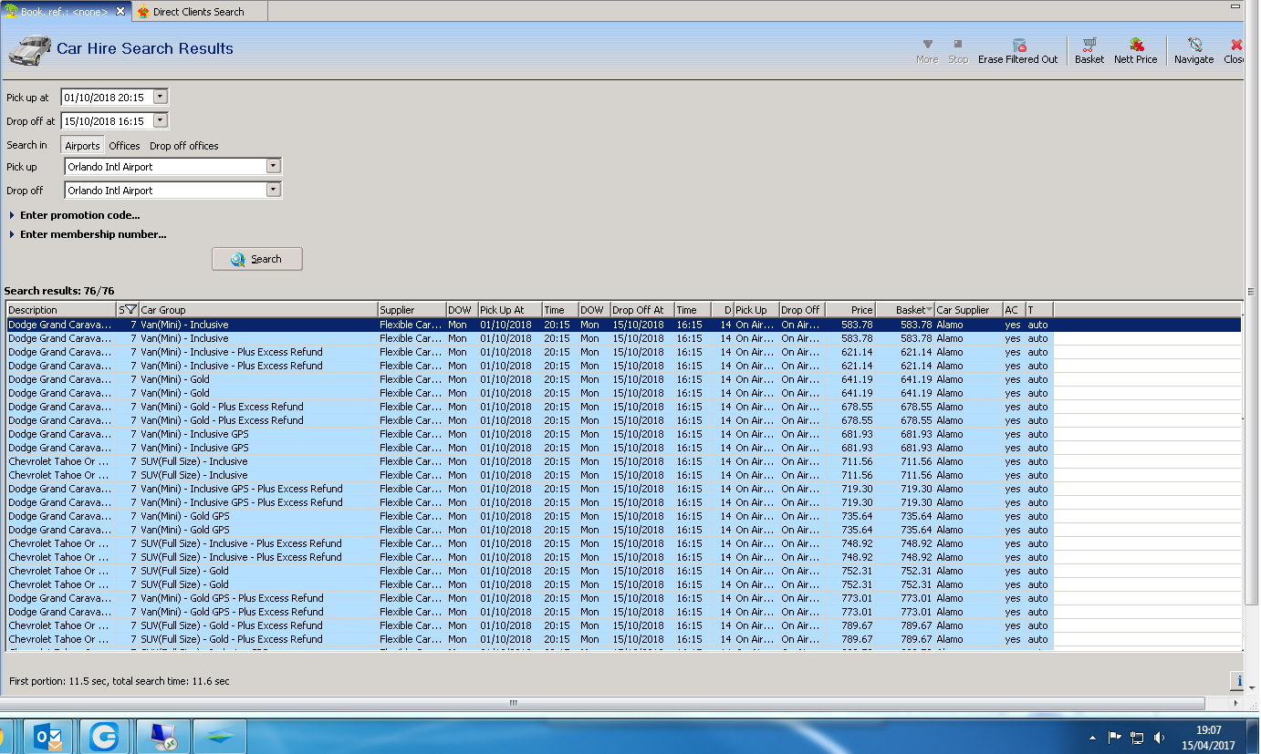The image size is (1261, 754).
Task: Click the AC column header
Action: click(x=1014, y=310)
